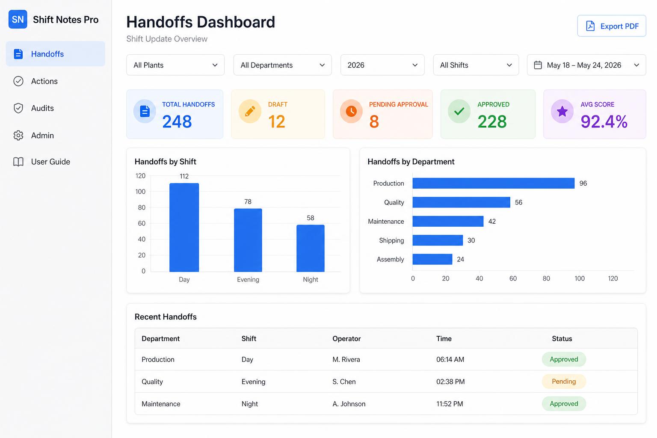Click the calendar icon in date range picker
Viewport: 657px width, 438px height.
click(x=538, y=65)
